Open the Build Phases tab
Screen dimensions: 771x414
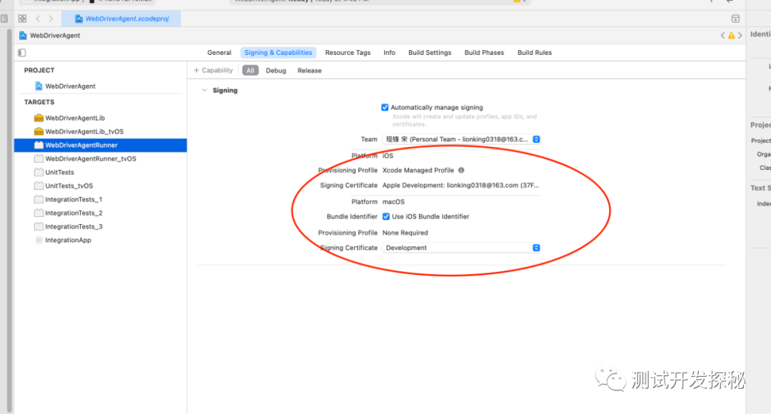(484, 53)
